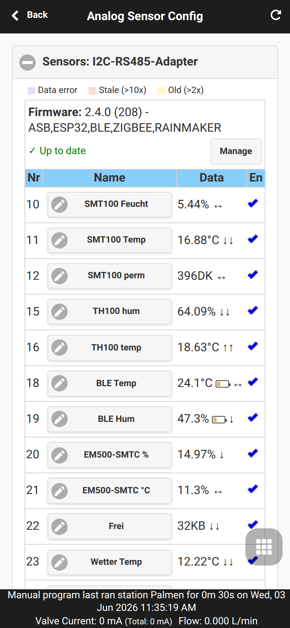Click the Name column header

(109, 178)
